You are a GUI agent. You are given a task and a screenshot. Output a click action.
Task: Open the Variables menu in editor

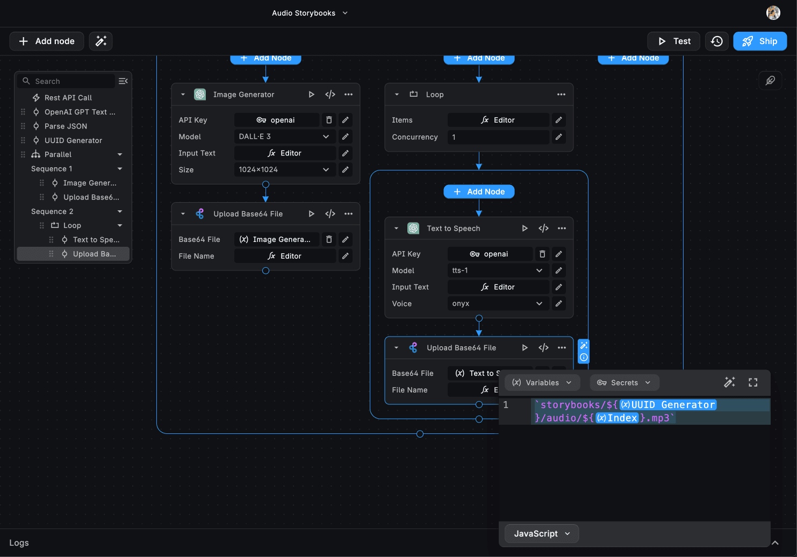[542, 383]
